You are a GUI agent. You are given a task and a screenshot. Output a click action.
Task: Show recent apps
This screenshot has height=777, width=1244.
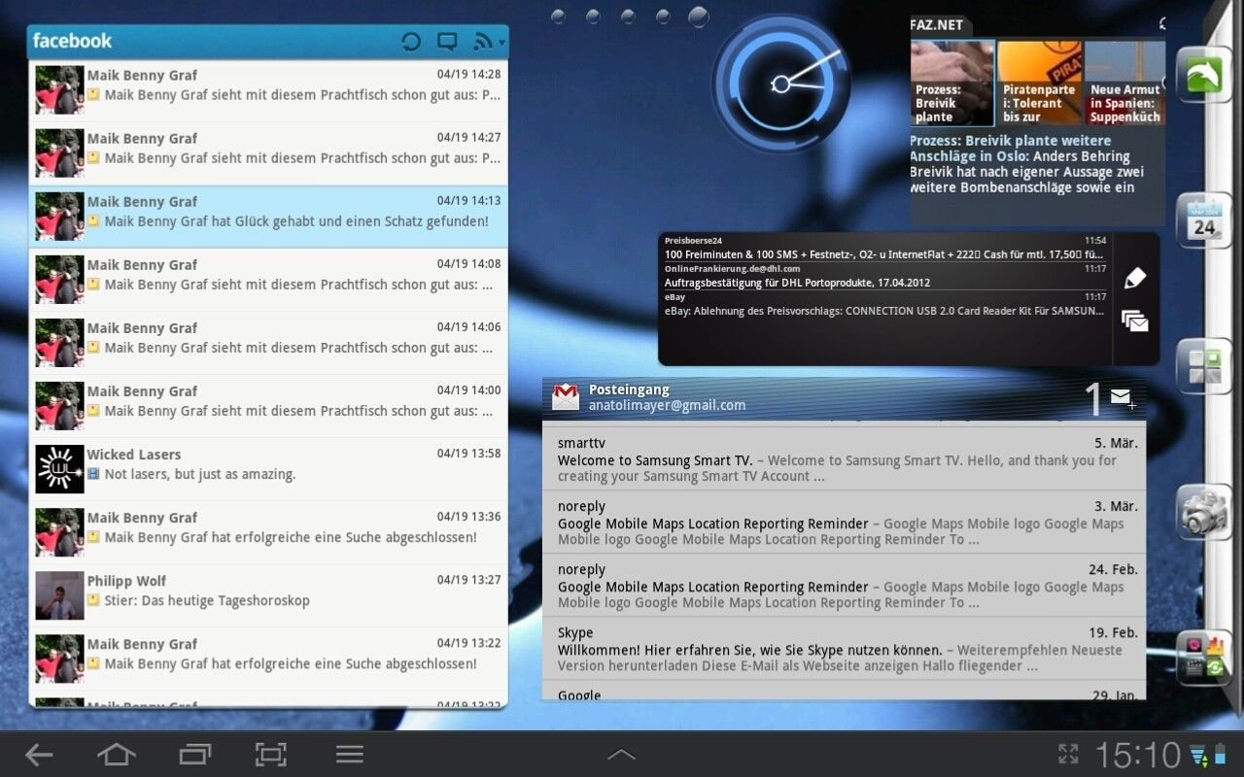[x=194, y=755]
